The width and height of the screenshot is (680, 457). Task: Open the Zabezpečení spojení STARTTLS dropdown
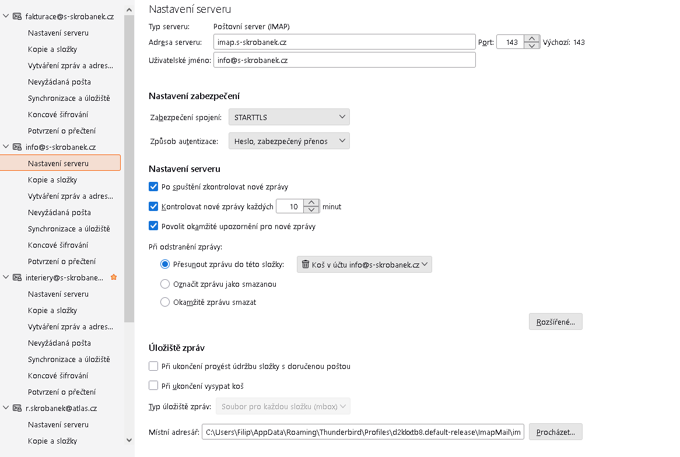click(x=289, y=117)
